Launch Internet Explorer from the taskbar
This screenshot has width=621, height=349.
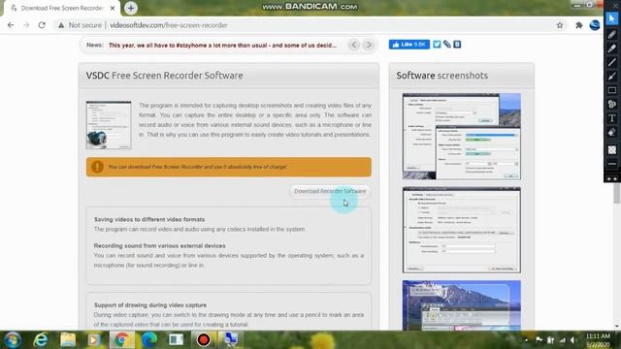(x=41, y=340)
